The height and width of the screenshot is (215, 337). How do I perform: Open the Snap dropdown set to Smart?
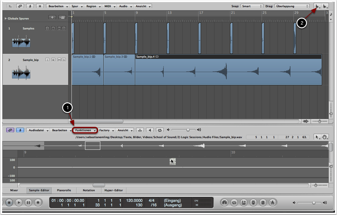coord(252,6)
